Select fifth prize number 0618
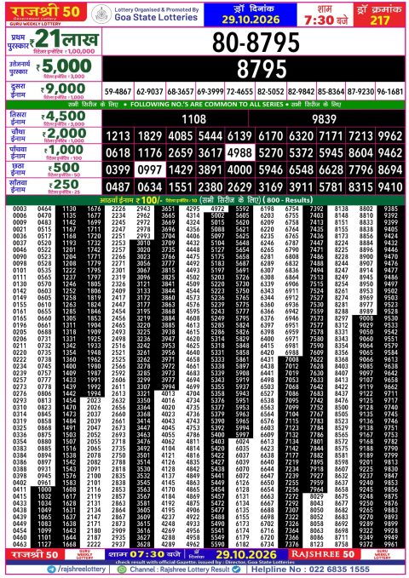Image resolution: width=409 pixels, height=578 pixels. coord(118,152)
